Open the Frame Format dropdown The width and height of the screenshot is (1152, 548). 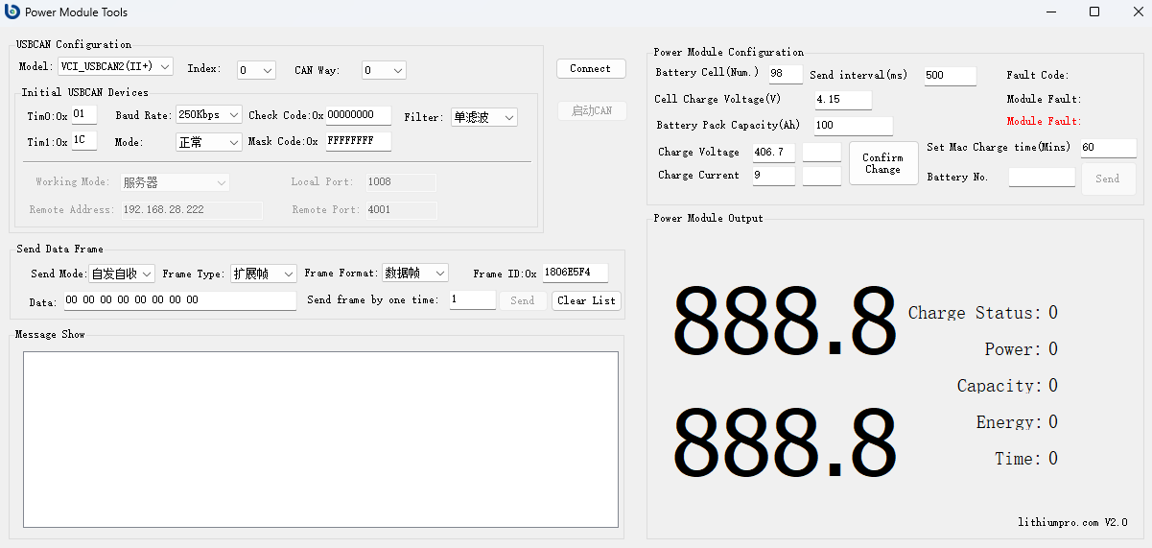point(415,273)
